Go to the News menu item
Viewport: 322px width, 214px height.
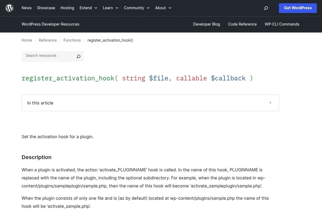point(27,8)
